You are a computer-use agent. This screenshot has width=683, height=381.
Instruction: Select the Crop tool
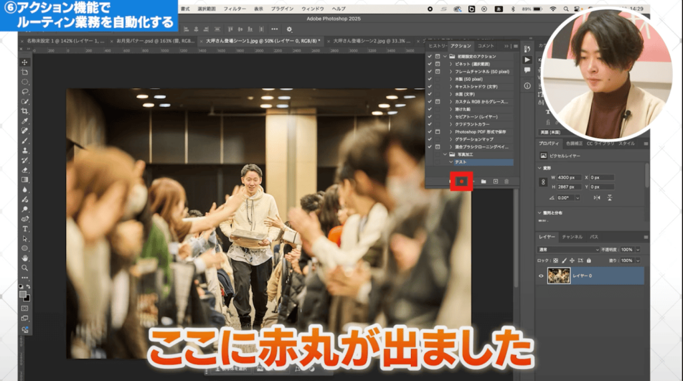point(25,111)
